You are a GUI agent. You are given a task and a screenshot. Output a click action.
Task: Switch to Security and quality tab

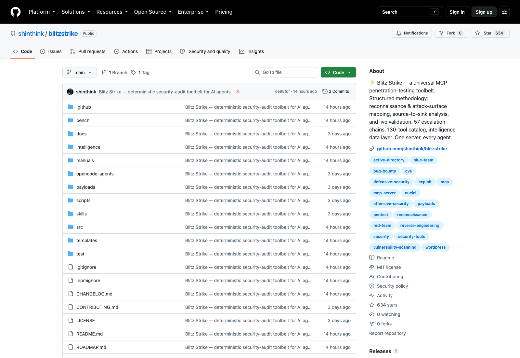(x=205, y=51)
